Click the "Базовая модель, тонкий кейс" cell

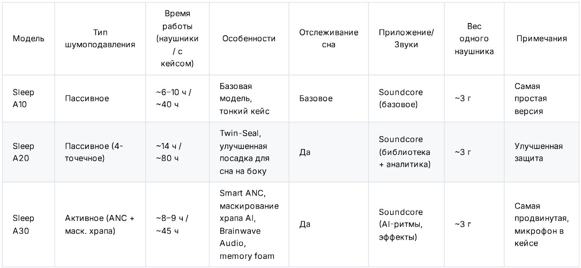pos(244,99)
